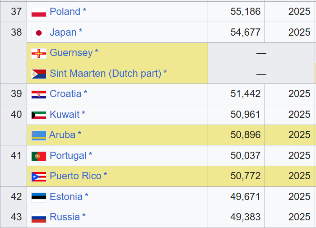Click the Guernsey flag icon

[x=39, y=53]
